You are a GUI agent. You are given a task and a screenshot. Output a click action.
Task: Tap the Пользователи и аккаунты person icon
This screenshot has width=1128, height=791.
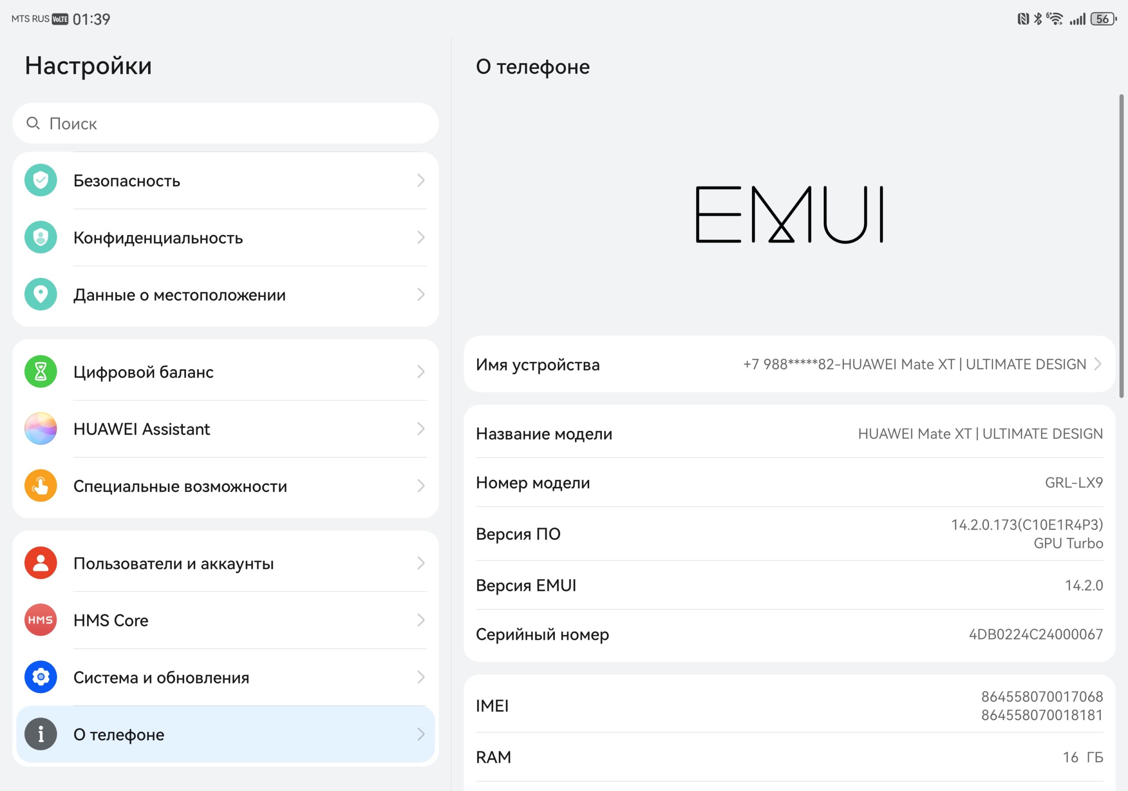[x=41, y=563]
